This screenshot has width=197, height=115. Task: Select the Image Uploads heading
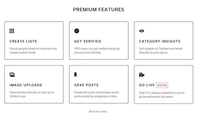(26, 85)
